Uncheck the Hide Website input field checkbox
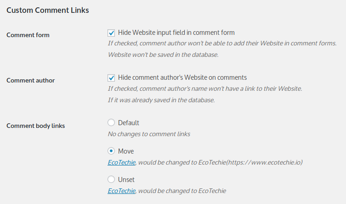The height and width of the screenshot is (204, 346). point(111,33)
